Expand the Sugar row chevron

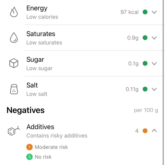click(154, 63)
